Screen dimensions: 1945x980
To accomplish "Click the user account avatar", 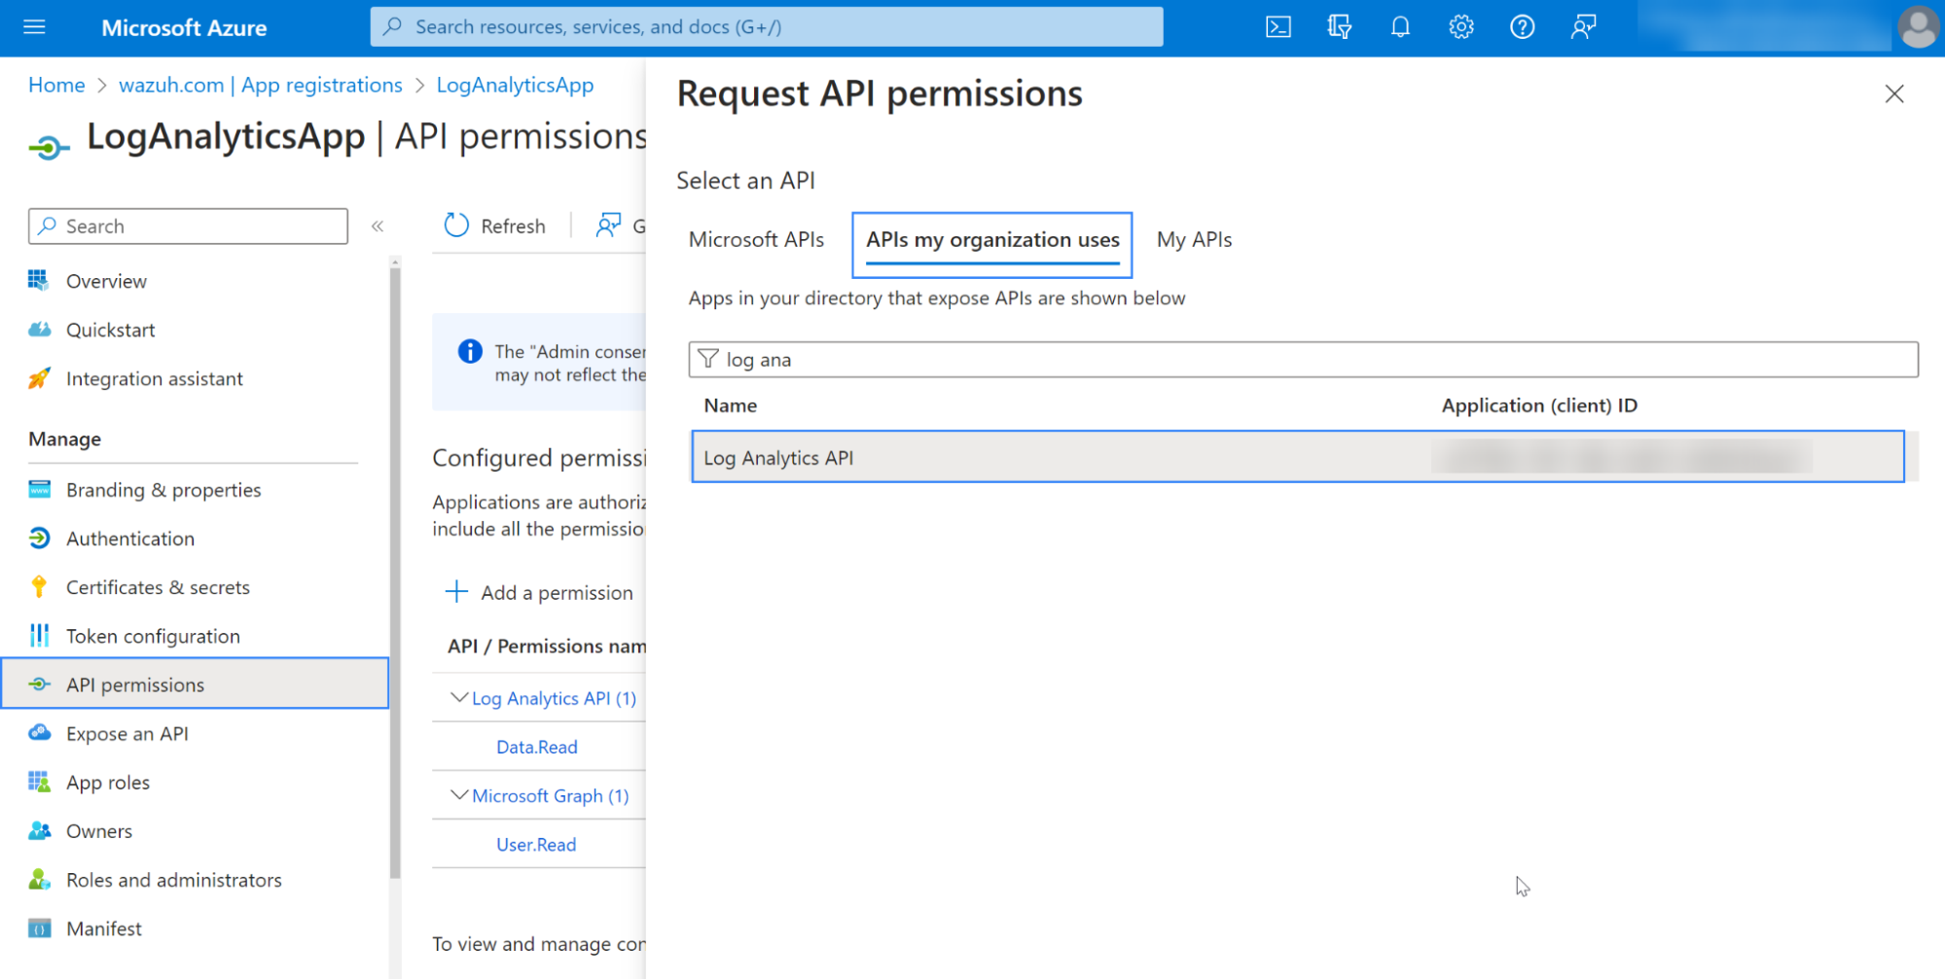I will pos(1918,27).
